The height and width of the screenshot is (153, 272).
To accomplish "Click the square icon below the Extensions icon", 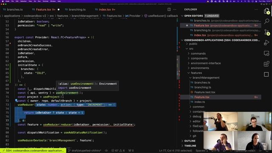I will pos(266,74).
